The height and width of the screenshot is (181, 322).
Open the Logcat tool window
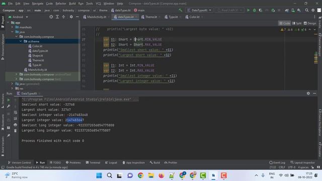click(x=111, y=162)
